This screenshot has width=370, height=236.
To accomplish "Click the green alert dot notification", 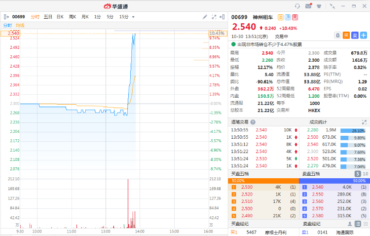I will [233, 44].
